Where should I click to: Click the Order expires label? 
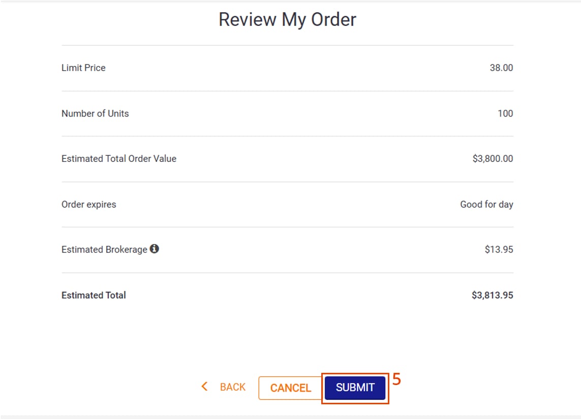[x=88, y=204]
